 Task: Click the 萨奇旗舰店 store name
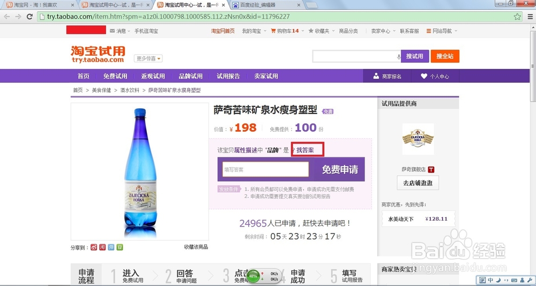tap(413, 169)
